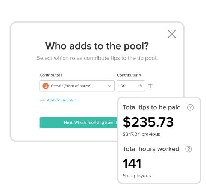206x195 pixels.
Task: Click the Contributor % column label
Action: (x=129, y=75)
